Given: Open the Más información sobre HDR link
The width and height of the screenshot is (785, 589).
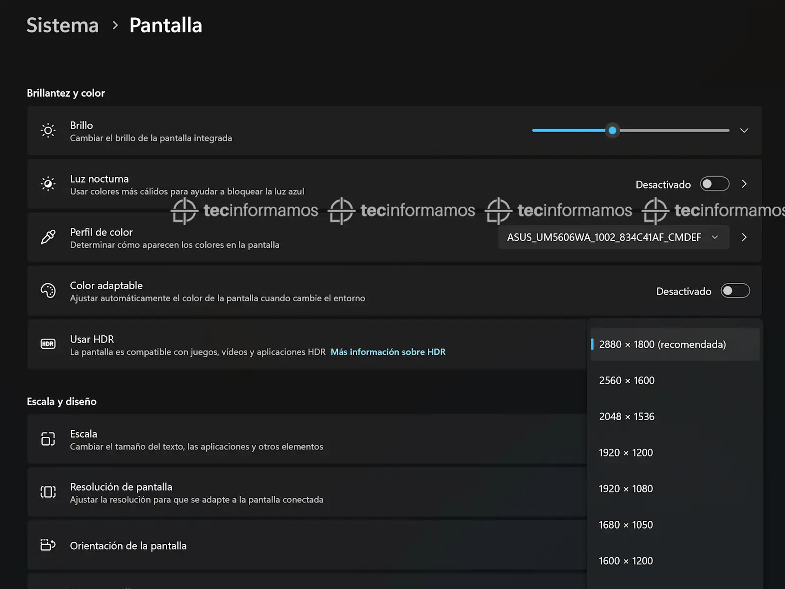Looking at the screenshot, I should pos(388,352).
